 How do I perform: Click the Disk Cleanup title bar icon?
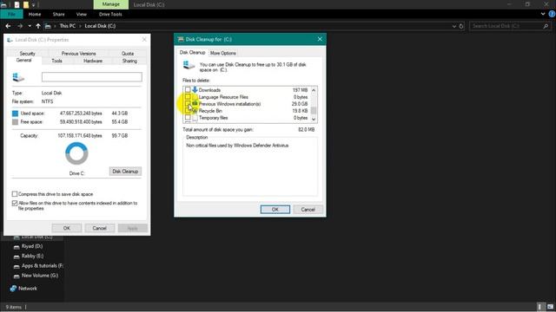pos(181,39)
